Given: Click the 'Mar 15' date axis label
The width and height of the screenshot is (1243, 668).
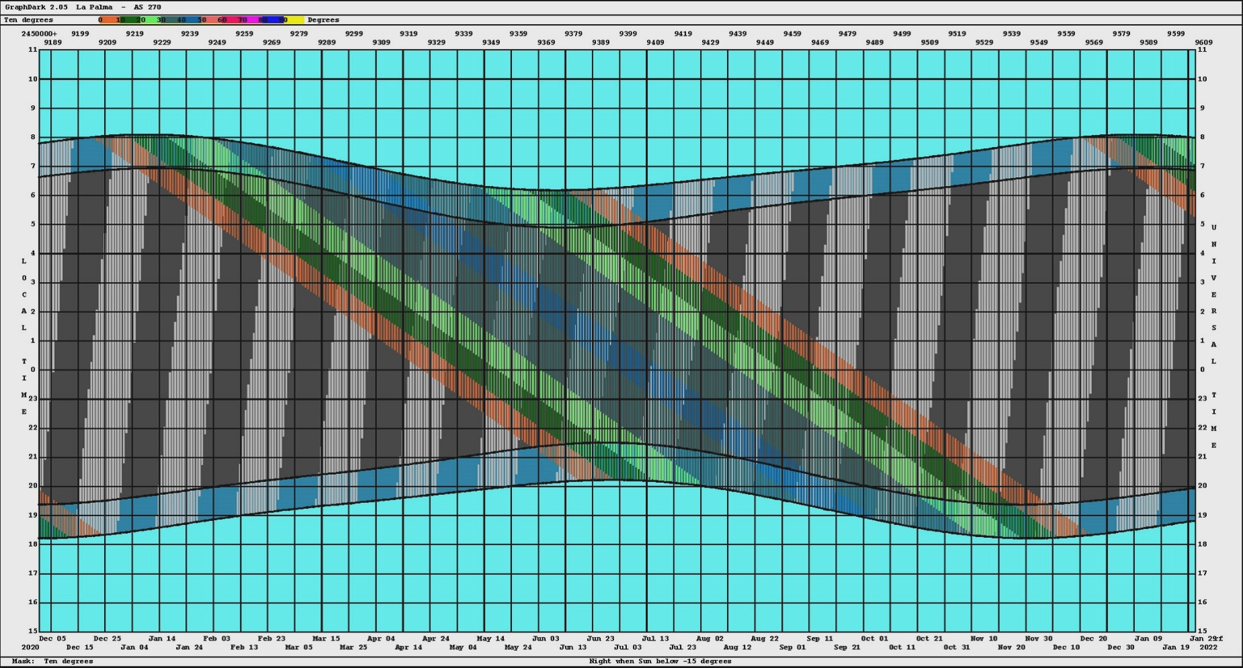Looking at the screenshot, I should pyautogui.click(x=326, y=638).
